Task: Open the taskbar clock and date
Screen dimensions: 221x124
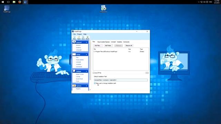Action: (x=217, y=2)
